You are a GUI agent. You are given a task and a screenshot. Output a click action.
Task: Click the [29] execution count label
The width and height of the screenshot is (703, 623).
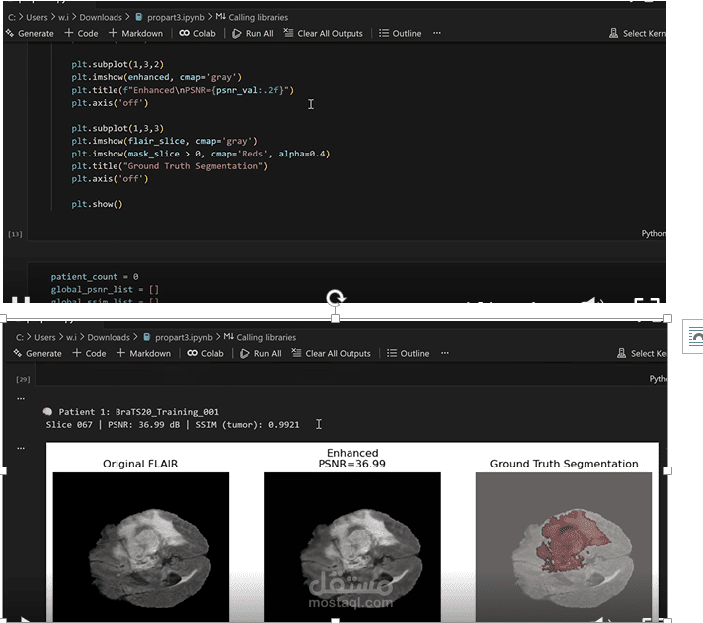pos(23,379)
